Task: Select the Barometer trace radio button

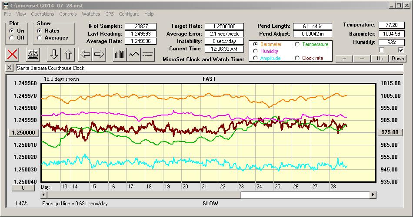Action: 255,44
